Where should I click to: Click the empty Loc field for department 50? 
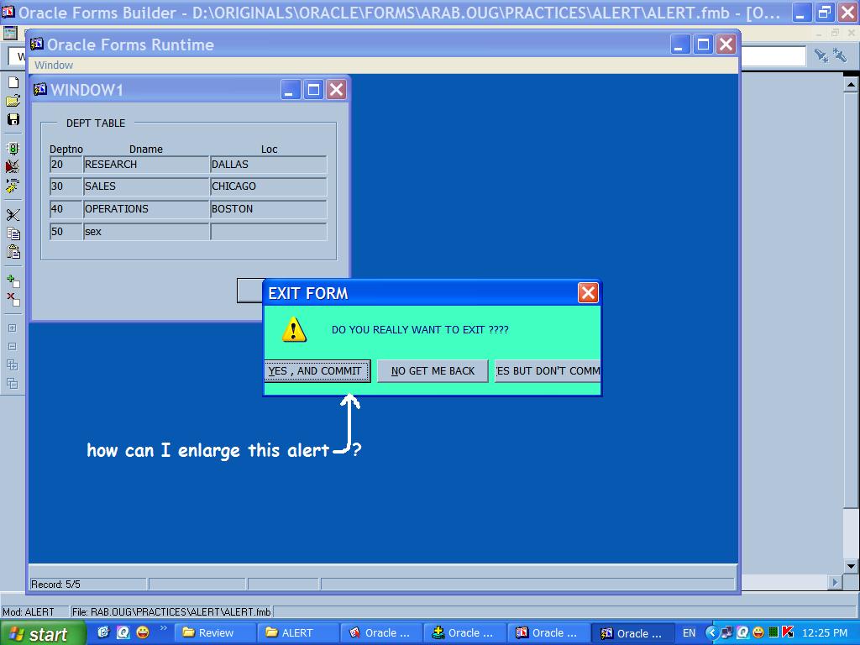coord(269,232)
